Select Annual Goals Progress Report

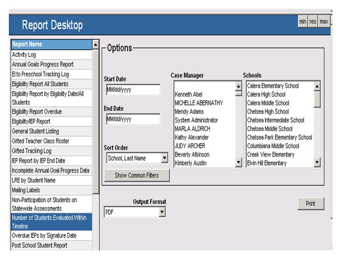[x=51, y=64]
